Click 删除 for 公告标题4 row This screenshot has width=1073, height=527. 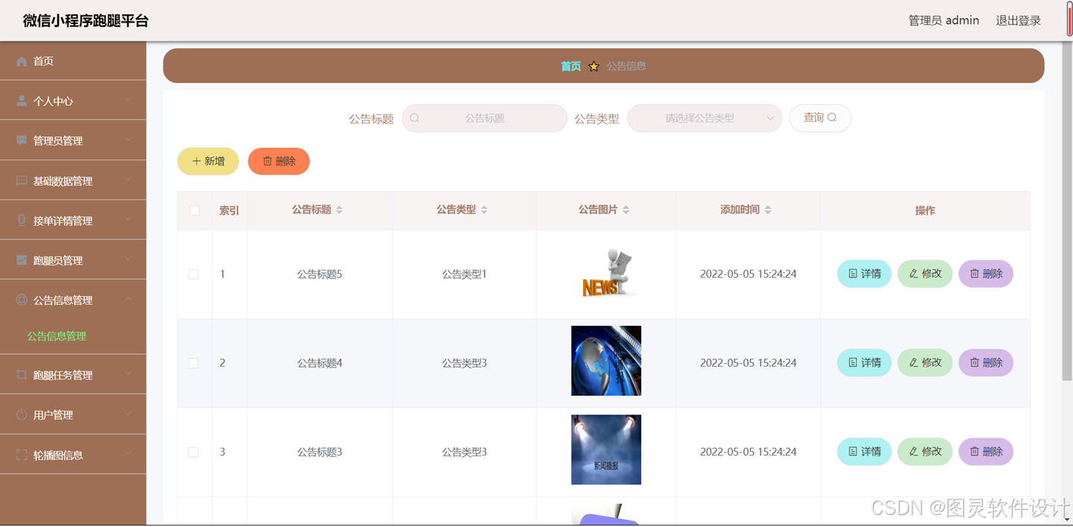986,362
